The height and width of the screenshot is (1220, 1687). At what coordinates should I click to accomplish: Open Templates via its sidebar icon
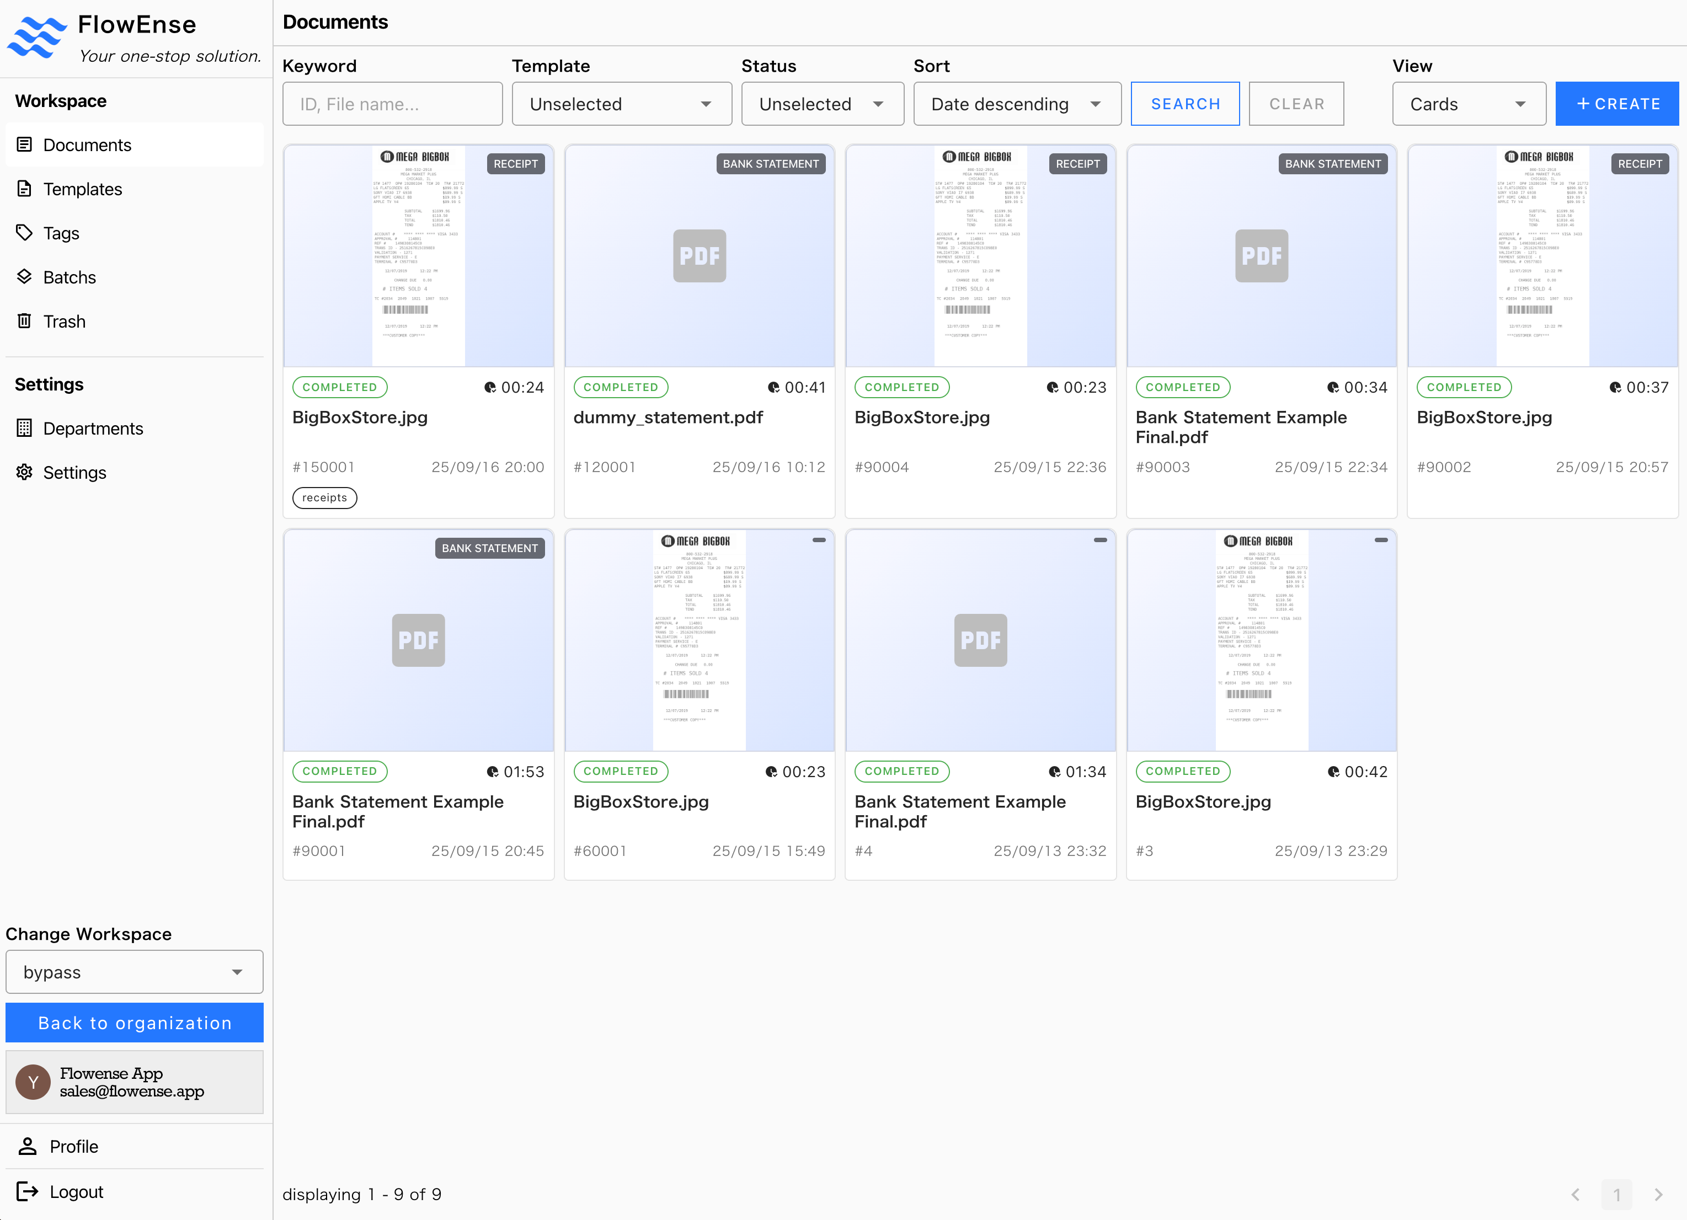24,189
